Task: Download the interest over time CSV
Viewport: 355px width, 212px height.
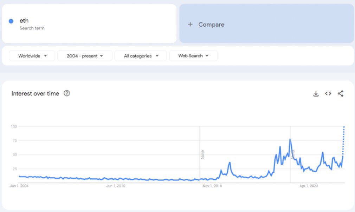Action: (316, 94)
